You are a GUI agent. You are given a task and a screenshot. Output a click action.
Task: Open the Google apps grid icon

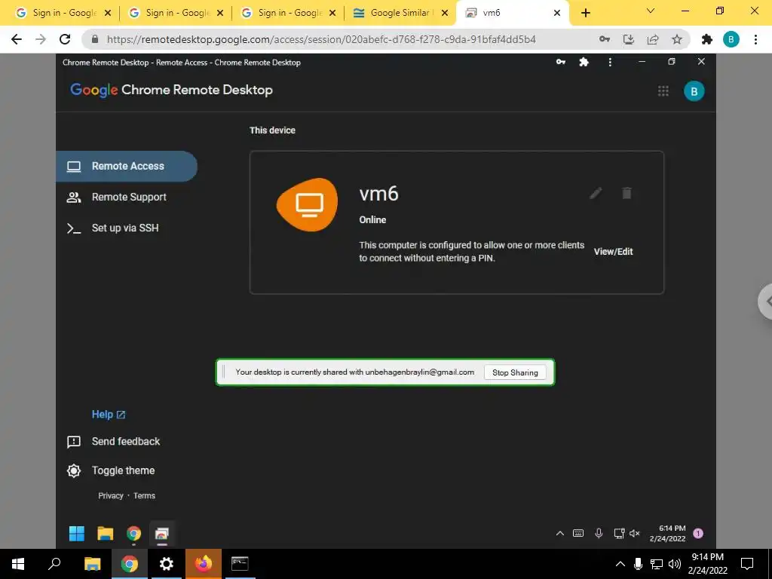click(663, 91)
